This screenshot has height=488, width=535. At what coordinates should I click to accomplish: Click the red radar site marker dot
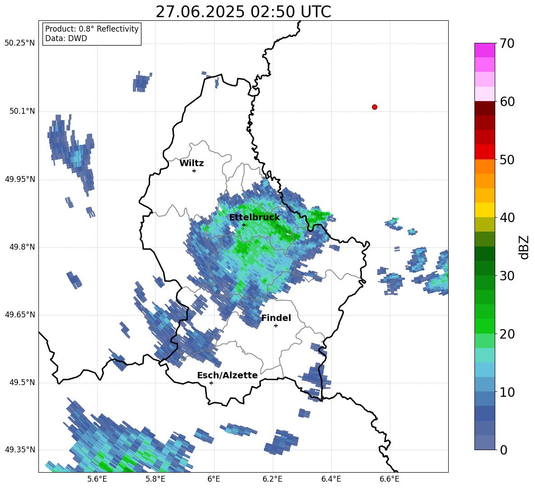pyautogui.click(x=375, y=107)
